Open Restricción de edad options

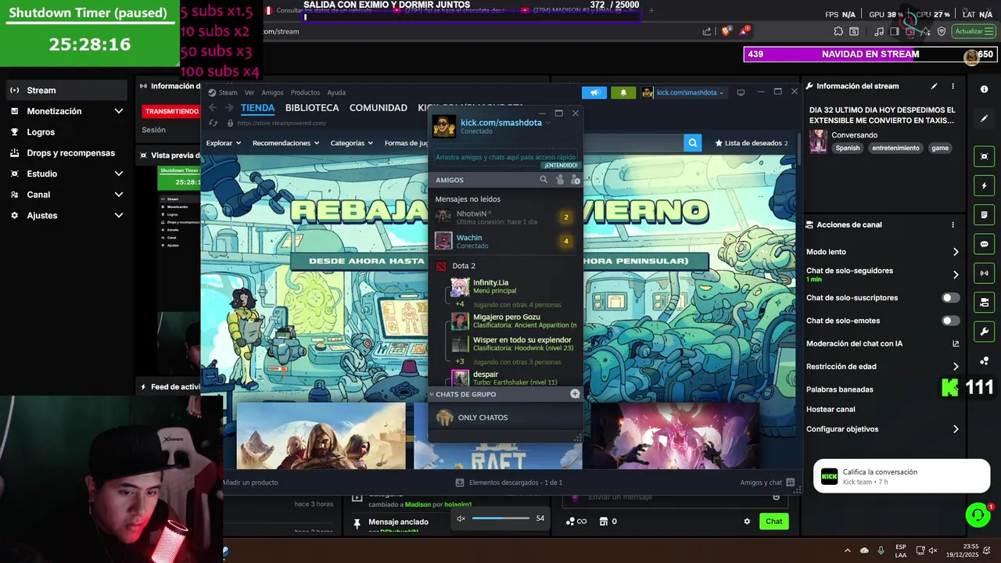click(883, 366)
